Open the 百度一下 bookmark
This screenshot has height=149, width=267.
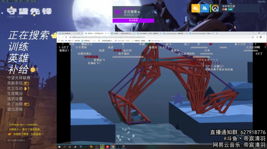pos(73,41)
